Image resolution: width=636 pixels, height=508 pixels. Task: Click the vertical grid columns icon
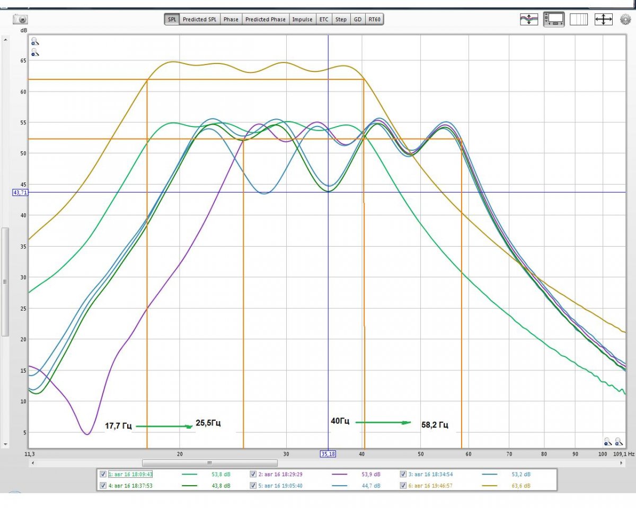[579, 20]
